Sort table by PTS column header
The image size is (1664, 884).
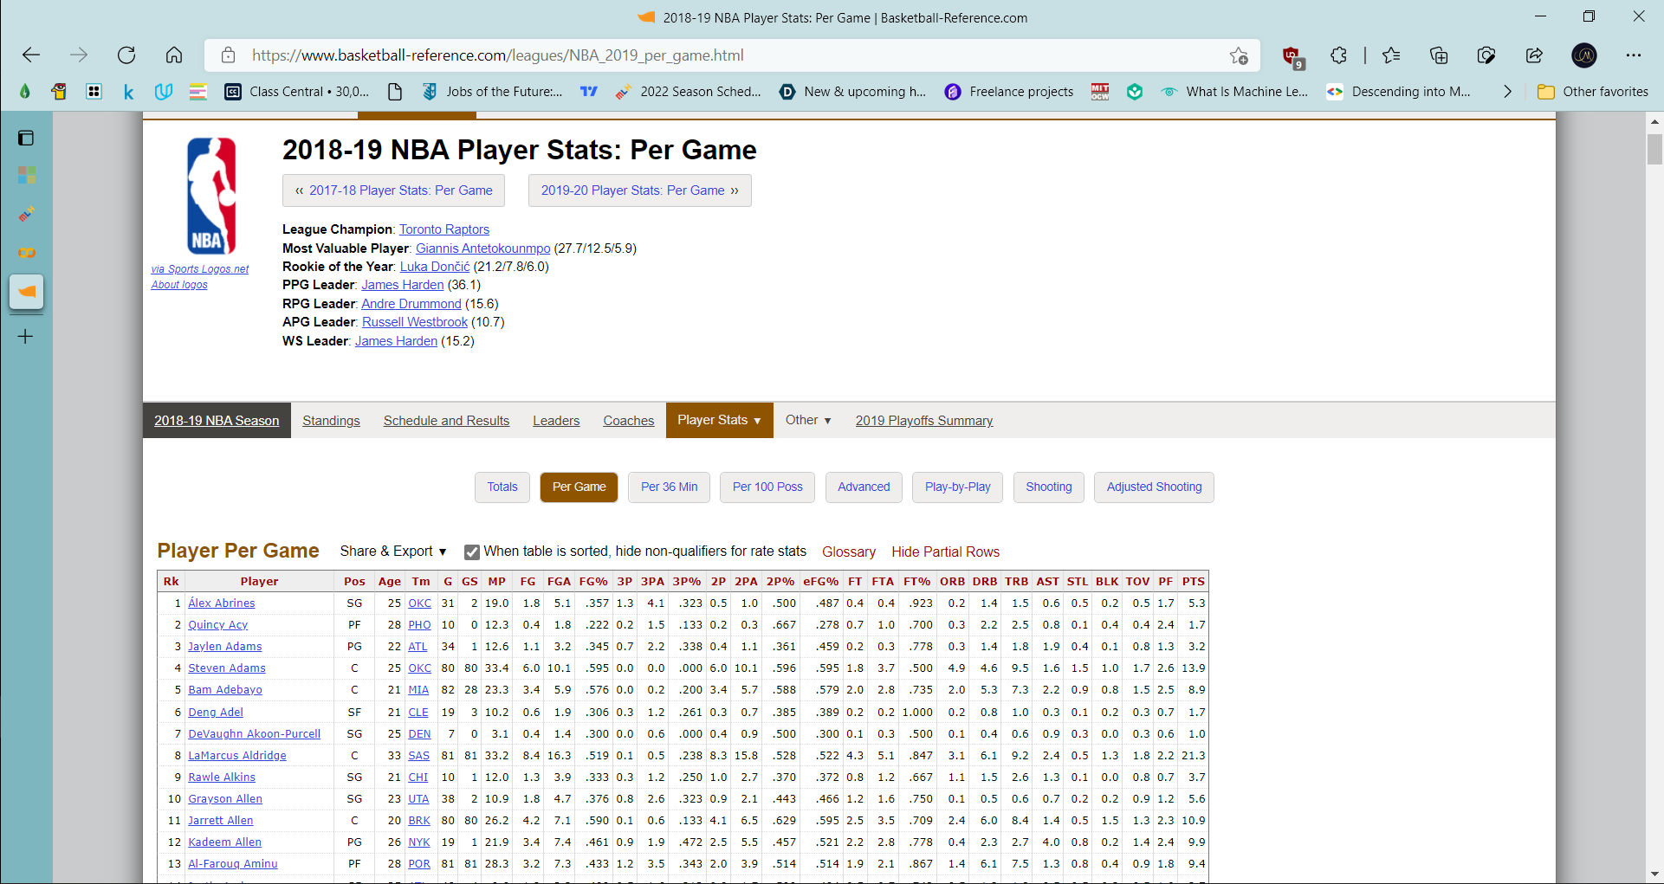(1194, 582)
